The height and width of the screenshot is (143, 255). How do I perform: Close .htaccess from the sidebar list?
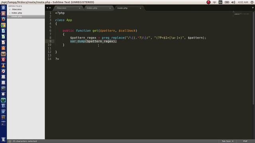coord(10,10)
